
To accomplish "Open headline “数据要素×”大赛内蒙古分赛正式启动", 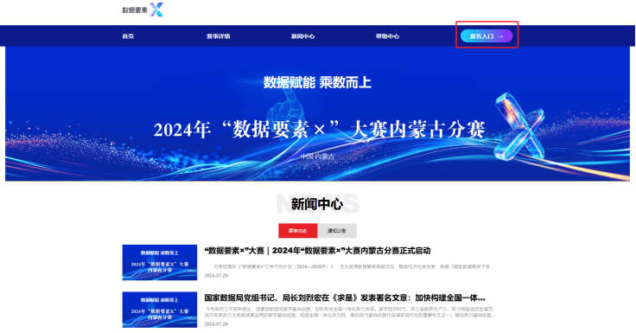I will click(317, 251).
